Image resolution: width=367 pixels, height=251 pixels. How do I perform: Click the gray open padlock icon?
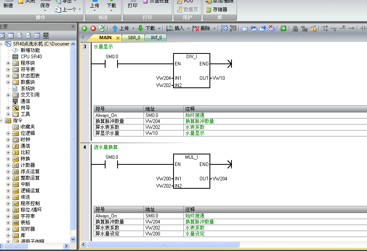tap(304, 28)
